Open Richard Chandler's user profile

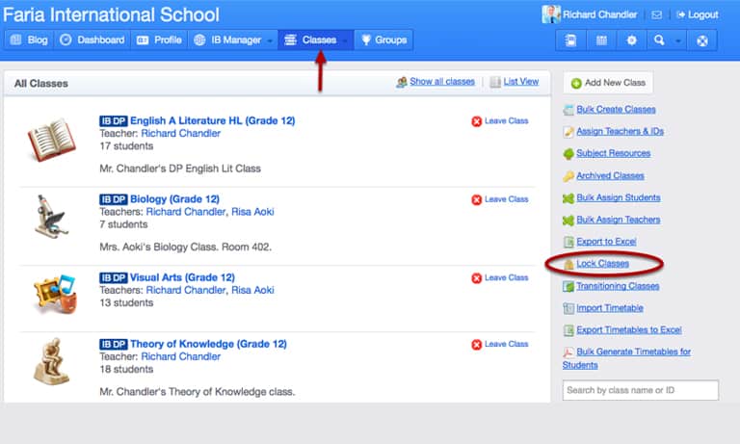coord(599,14)
